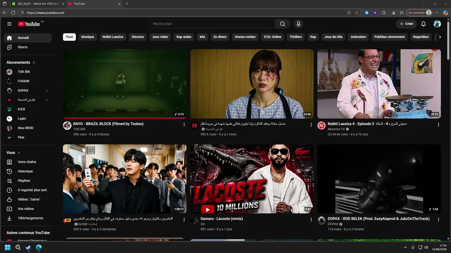Select the GTA: Online filter chip

[273, 37]
